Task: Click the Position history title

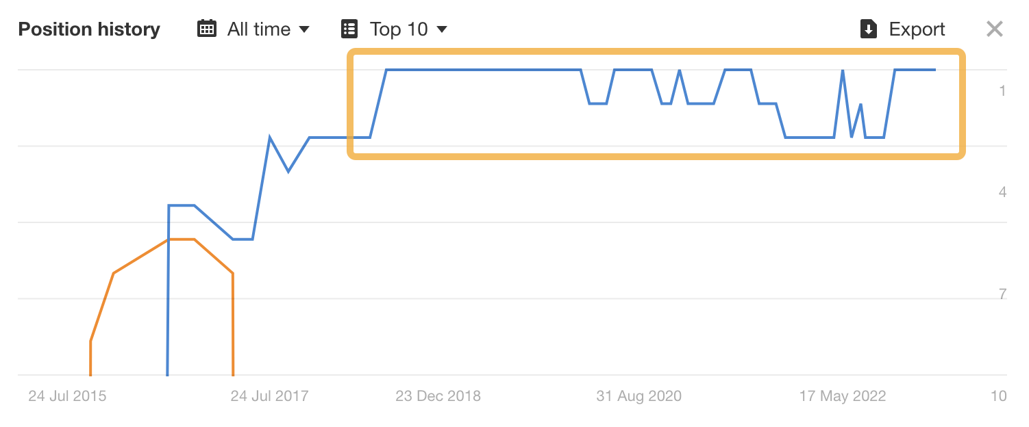Action: pyautogui.click(x=89, y=29)
